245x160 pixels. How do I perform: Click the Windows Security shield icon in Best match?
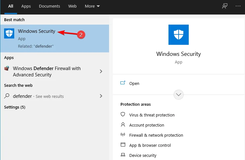coord(9,33)
